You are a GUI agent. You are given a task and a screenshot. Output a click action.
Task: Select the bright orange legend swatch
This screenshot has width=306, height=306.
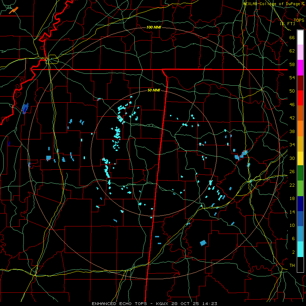[300, 129]
